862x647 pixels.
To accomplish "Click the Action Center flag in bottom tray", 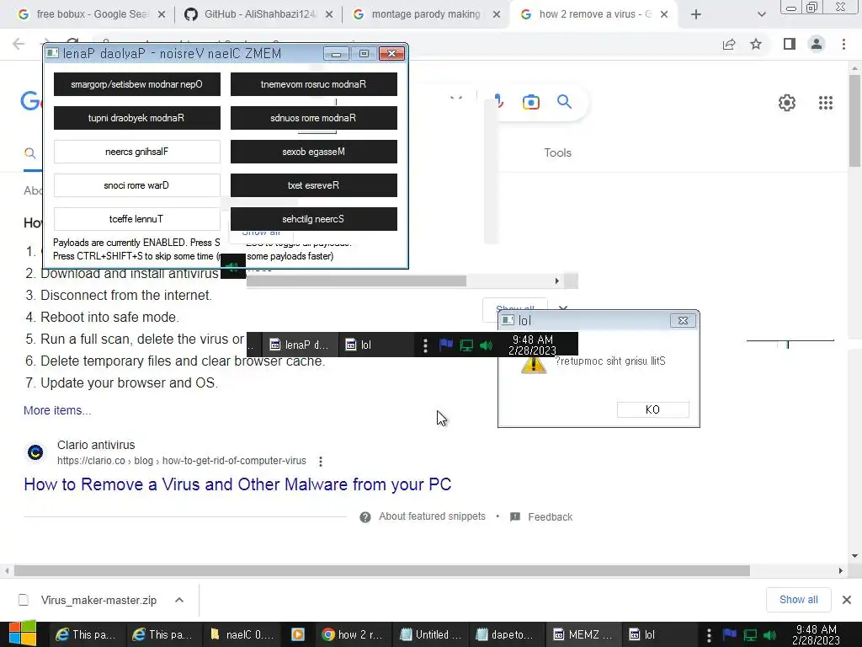I will tap(730, 634).
